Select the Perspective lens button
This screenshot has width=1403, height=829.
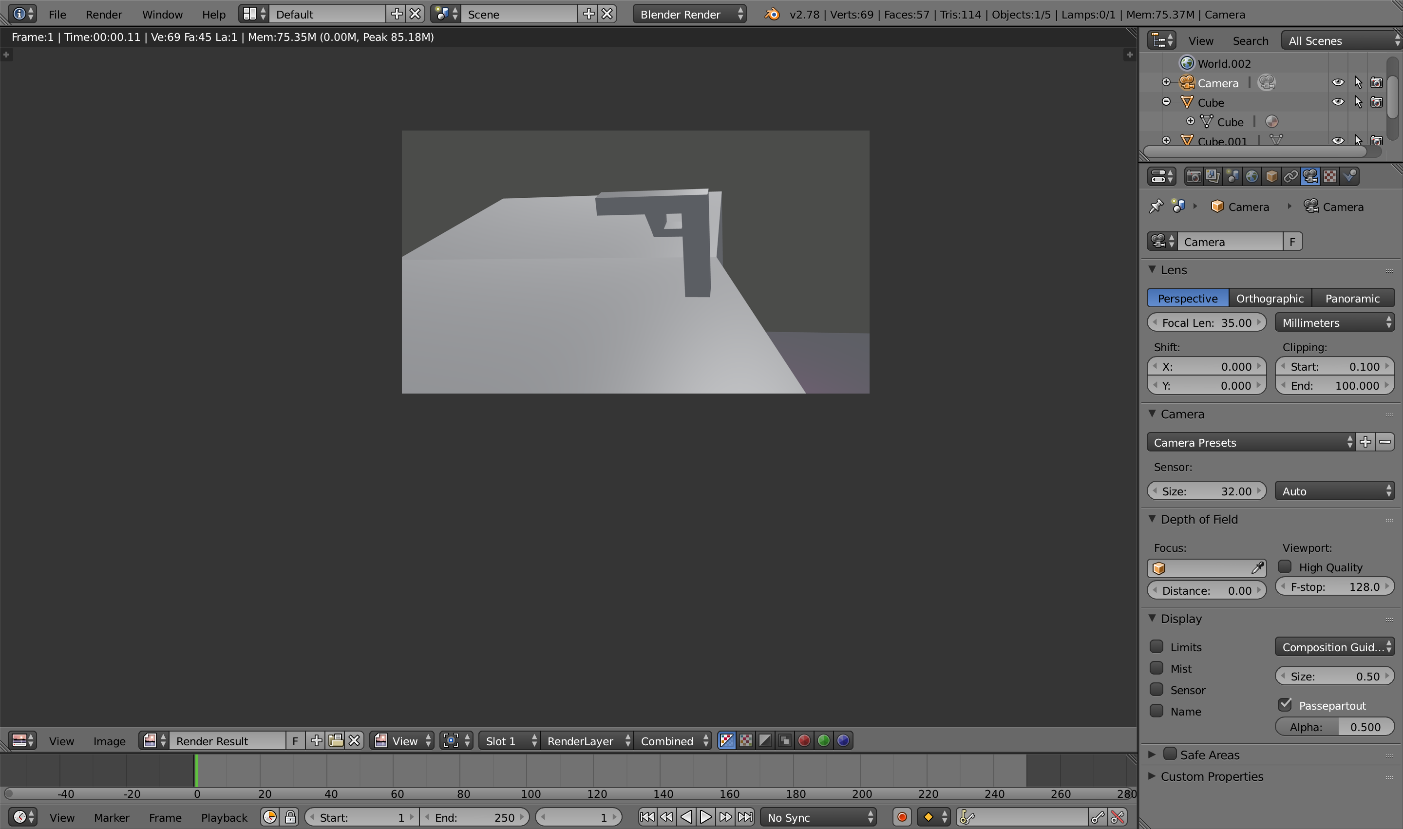point(1187,298)
